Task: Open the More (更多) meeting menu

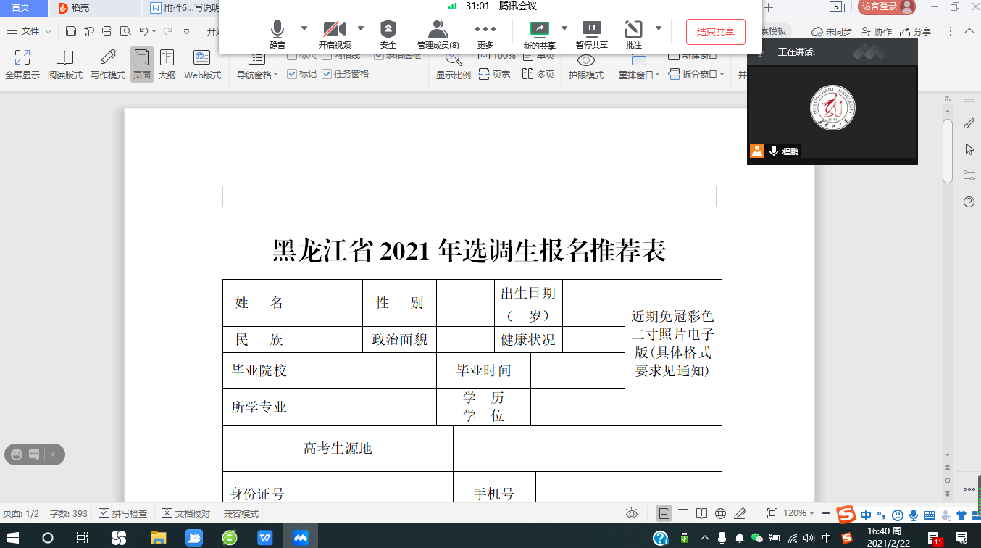Action: tap(485, 34)
